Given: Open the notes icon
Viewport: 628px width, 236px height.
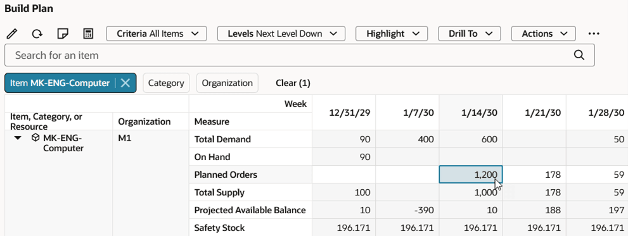Looking at the screenshot, I should pos(63,34).
